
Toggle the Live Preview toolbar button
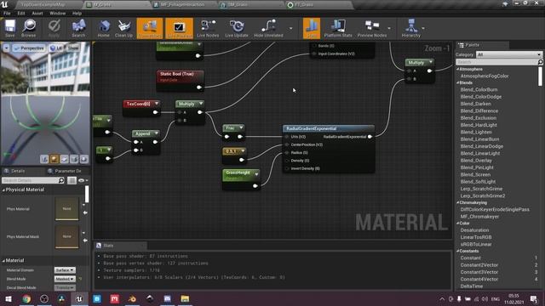pyautogui.click(x=179, y=28)
